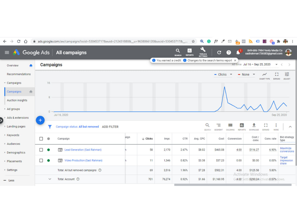Open the None metric dropdown

pyautogui.click(x=247, y=75)
